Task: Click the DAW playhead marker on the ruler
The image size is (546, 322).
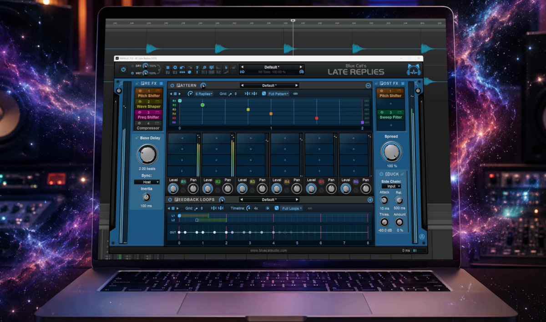Action: pyautogui.click(x=293, y=20)
